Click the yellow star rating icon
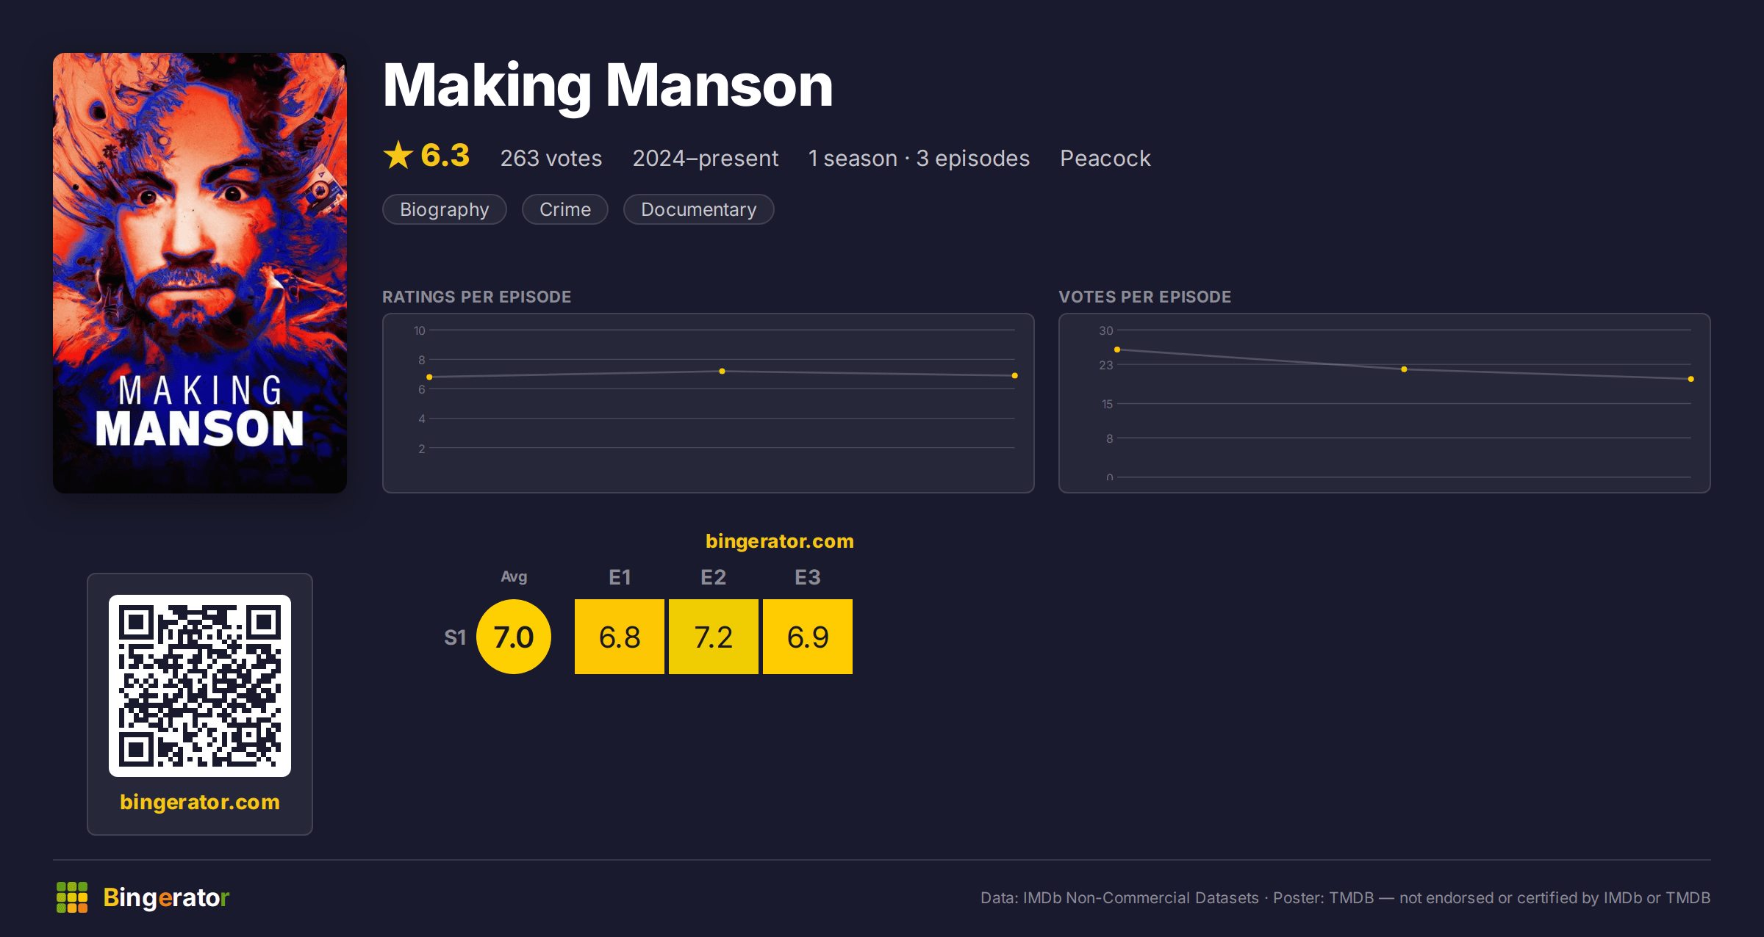 [x=398, y=155]
